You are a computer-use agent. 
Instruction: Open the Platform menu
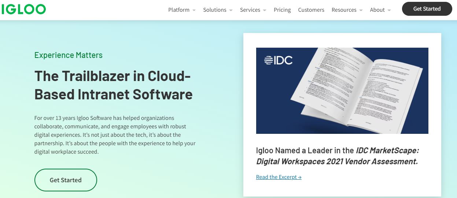(179, 10)
